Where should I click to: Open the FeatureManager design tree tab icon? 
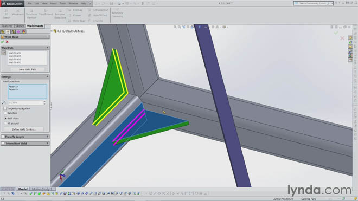pyautogui.click(x=3, y=32)
